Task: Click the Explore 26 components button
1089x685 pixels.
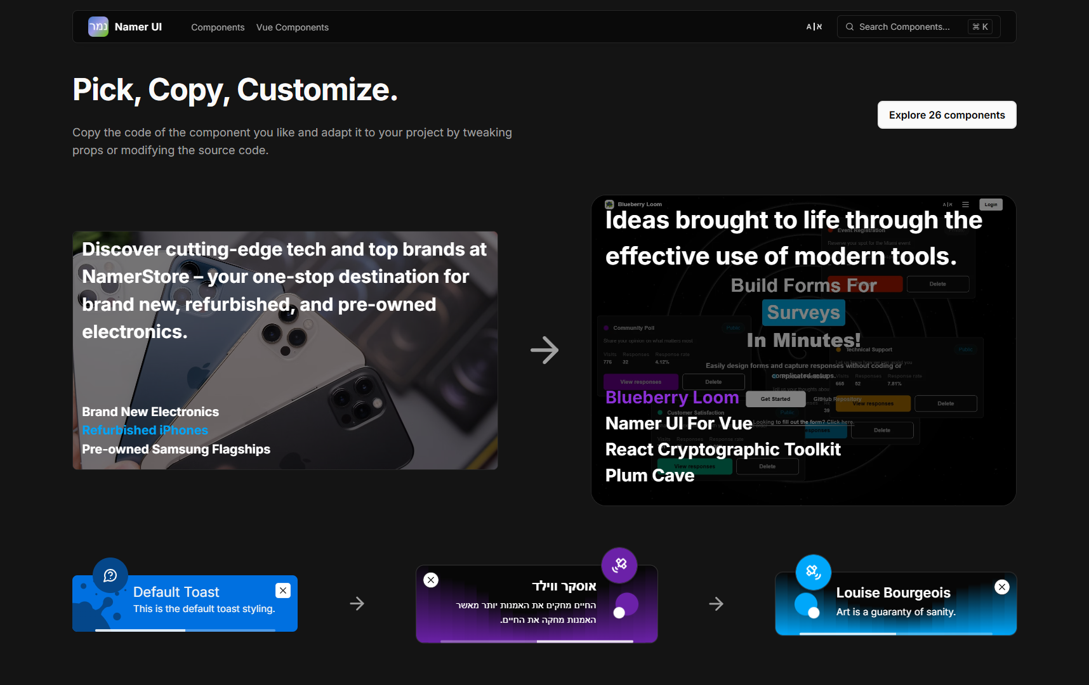Action: click(947, 115)
